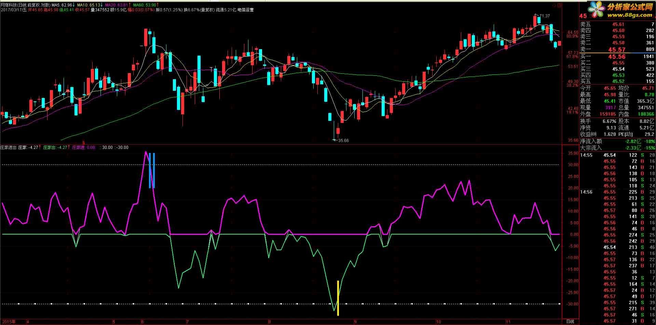The height and width of the screenshot is (325, 656).
Task: Click the 最低 45.41 value
Action: coord(610,101)
